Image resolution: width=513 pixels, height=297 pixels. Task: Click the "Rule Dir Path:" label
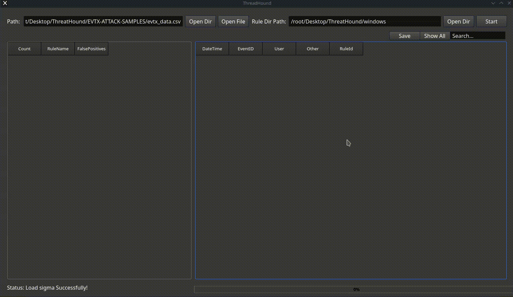click(269, 21)
